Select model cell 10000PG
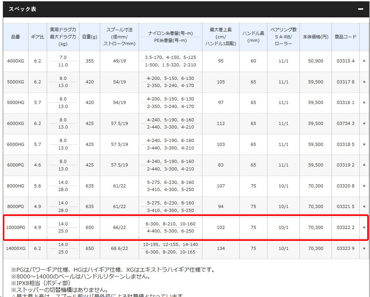The width and height of the screenshot is (370, 297). 15,227
